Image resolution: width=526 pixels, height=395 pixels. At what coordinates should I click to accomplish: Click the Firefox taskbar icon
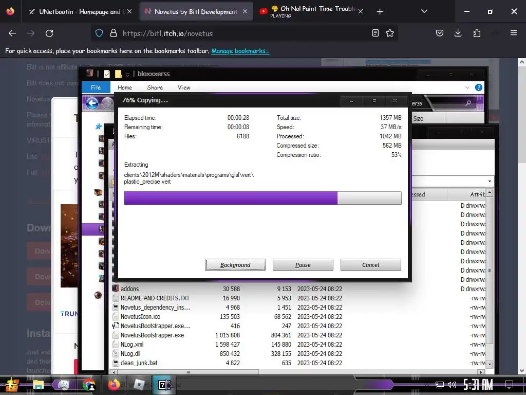coord(114,385)
